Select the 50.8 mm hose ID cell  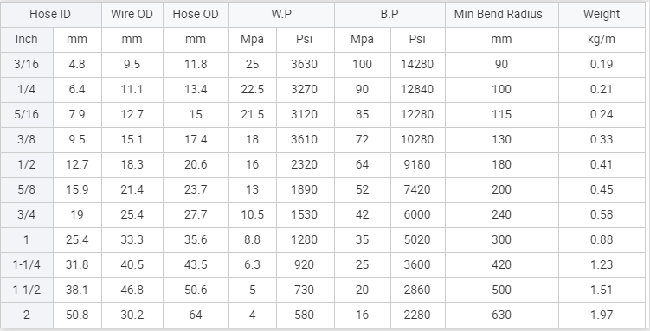pos(77,315)
